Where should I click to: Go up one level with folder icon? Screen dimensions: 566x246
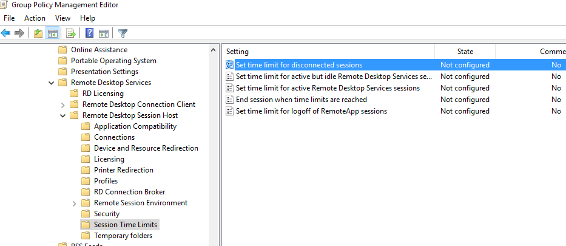[38, 33]
